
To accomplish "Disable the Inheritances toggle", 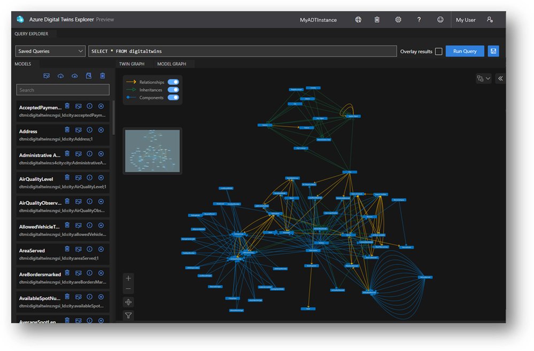I will [173, 90].
